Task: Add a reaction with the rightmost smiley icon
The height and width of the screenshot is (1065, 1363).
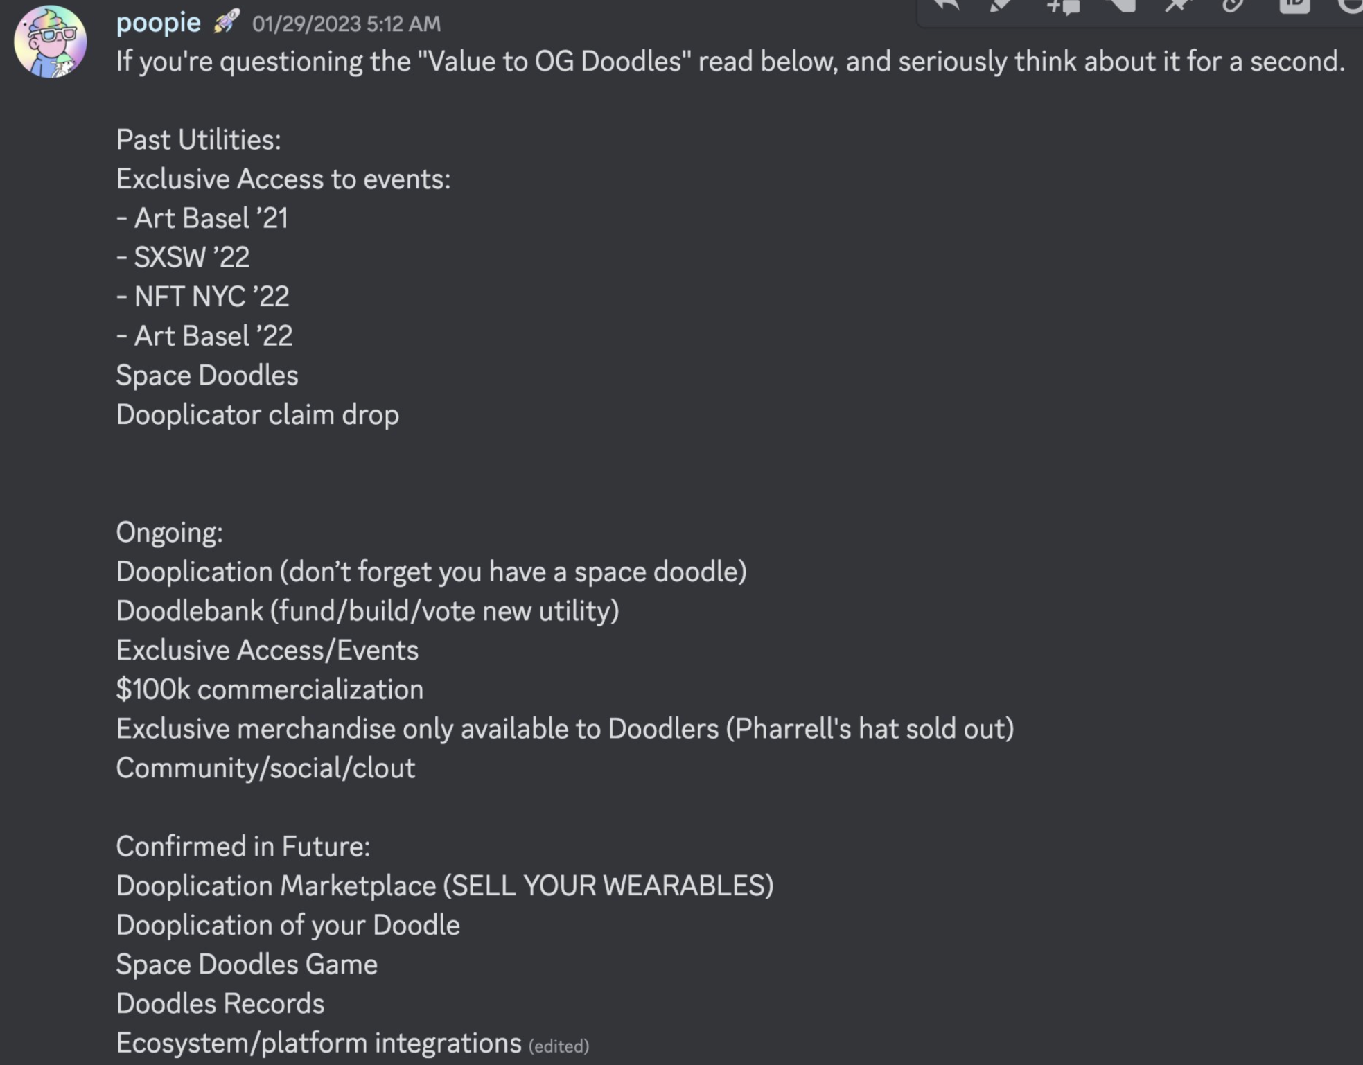Action: [x=1350, y=8]
